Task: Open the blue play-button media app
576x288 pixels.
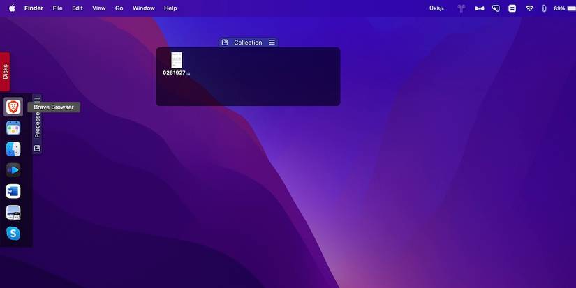Action: pyautogui.click(x=13, y=170)
